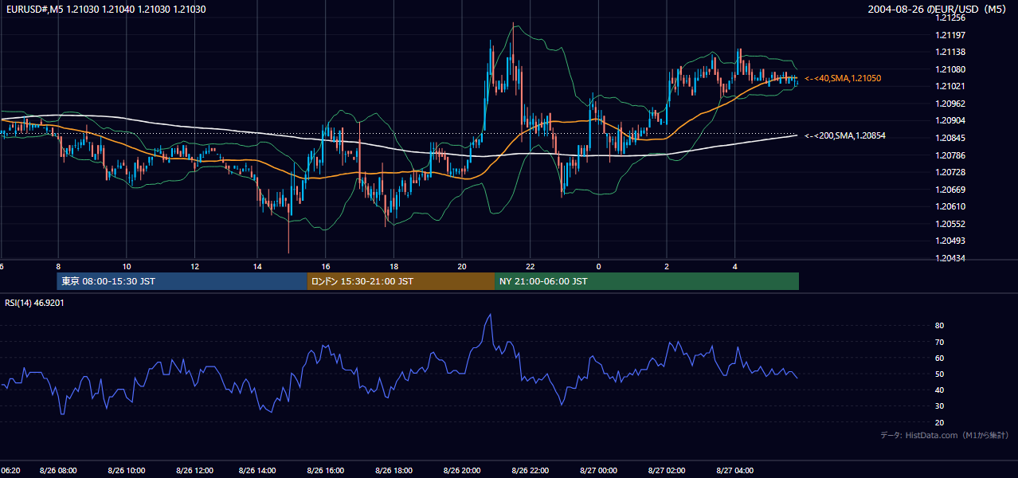Click RSI scale value 80
The image size is (1018, 478).
(940, 326)
